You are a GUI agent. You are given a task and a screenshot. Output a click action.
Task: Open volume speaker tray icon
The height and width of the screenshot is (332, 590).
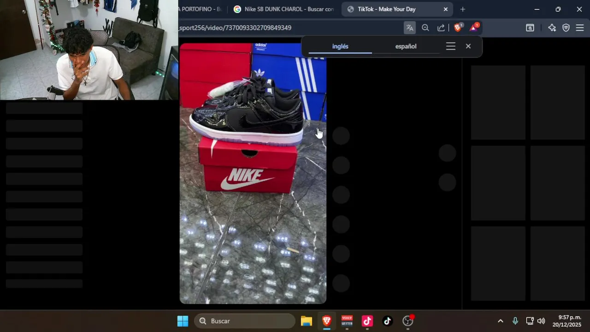[x=541, y=321]
